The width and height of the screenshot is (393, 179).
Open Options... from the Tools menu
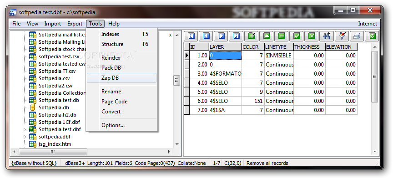121,125
